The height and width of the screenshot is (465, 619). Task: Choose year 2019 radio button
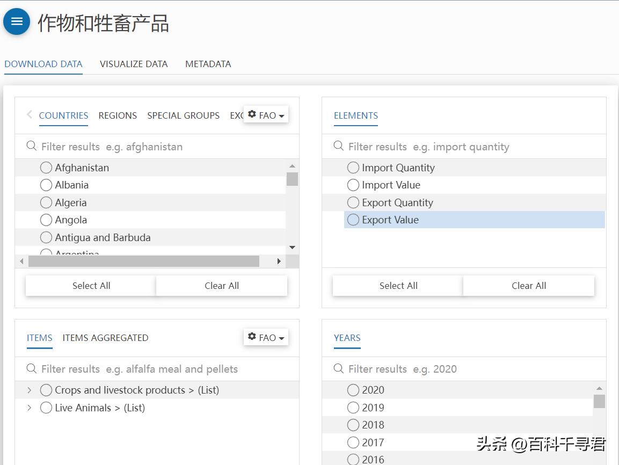click(353, 408)
